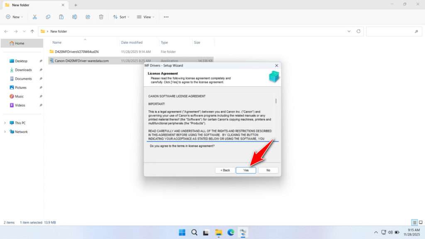Click the Copy icon in the toolbar
The width and height of the screenshot is (425, 239).
tap(48, 17)
